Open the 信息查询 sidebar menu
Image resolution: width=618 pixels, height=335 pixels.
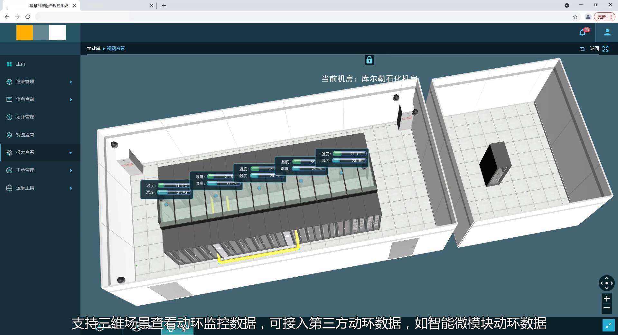click(x=40, y=99)
